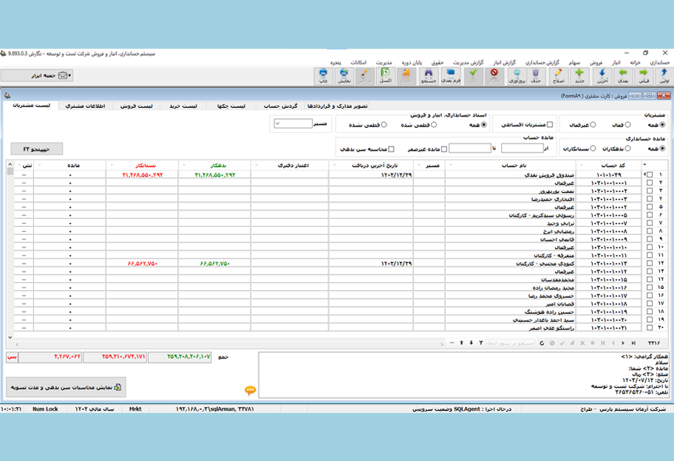Click the grid navigator up arrow icon
Image resolution: width=674 pixels, height=461 pixels.
click(x=461, y=343)
